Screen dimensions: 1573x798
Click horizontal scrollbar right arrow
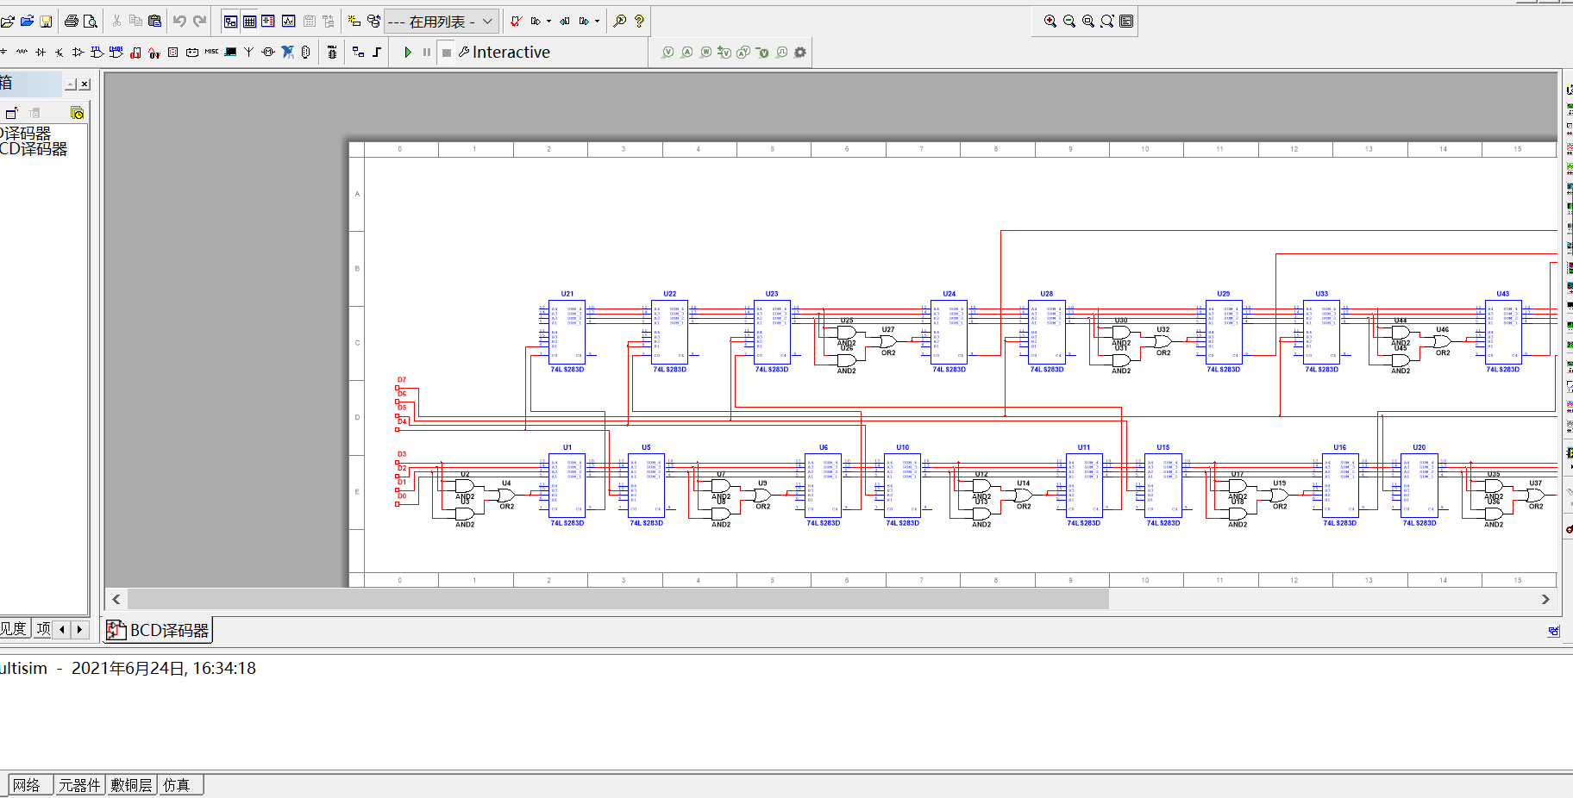(x=1545, y=599)
